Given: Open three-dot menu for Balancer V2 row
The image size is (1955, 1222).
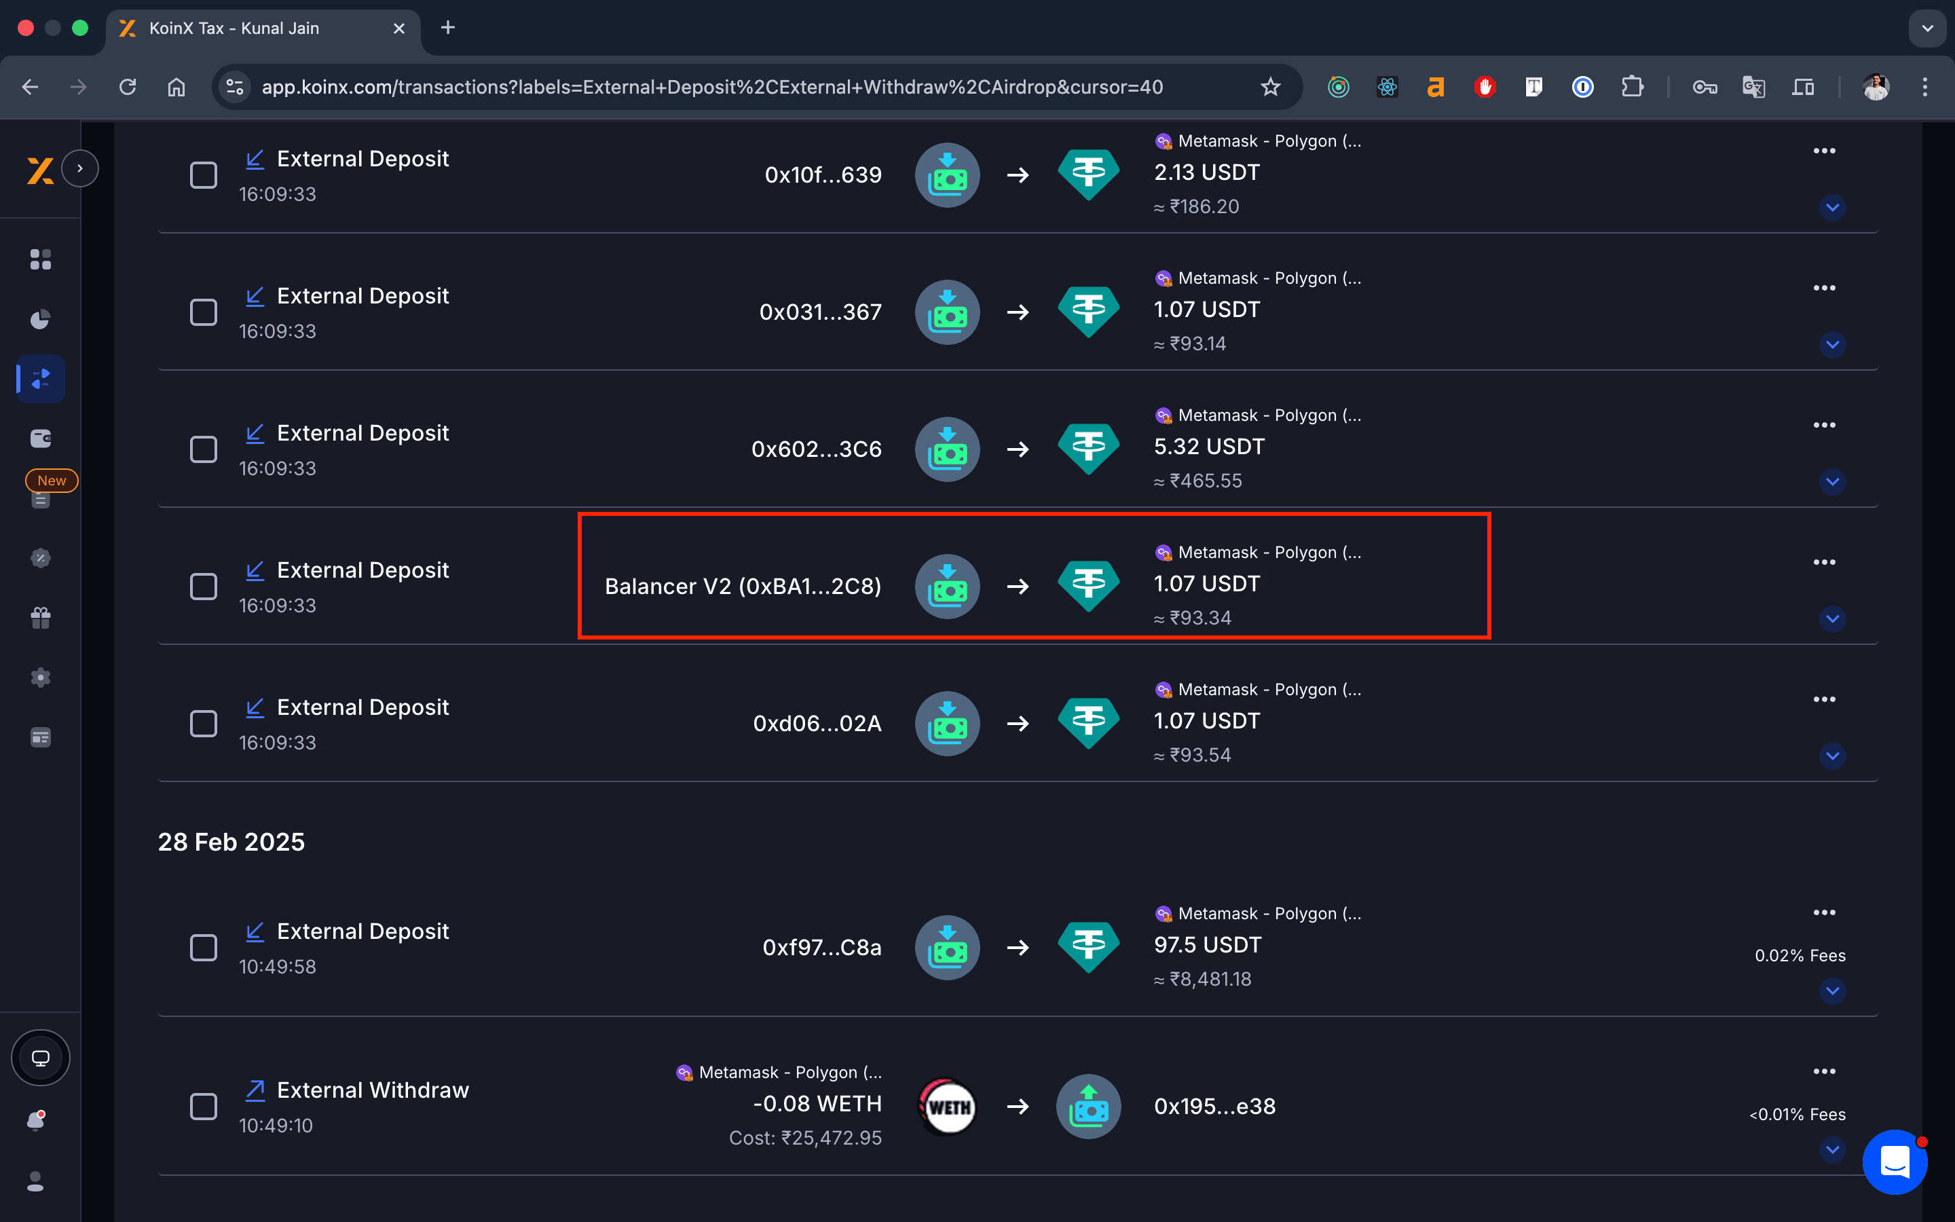Looking at the screenshot, I should pos(1824,563).
